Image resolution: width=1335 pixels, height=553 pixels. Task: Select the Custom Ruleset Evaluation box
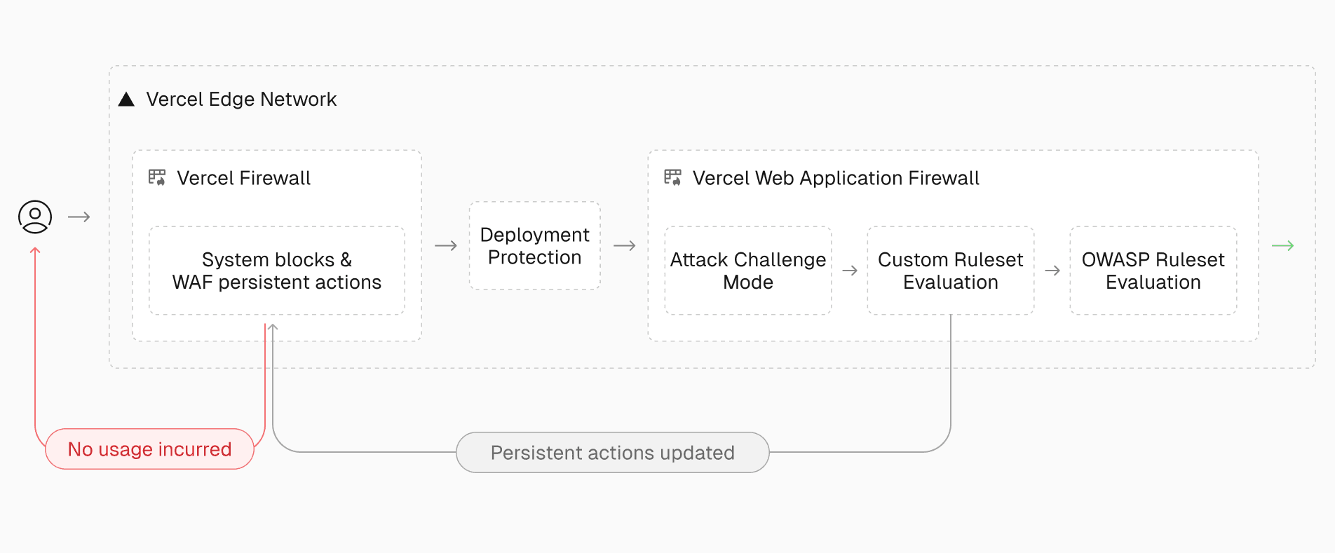[x=950, y=271]
